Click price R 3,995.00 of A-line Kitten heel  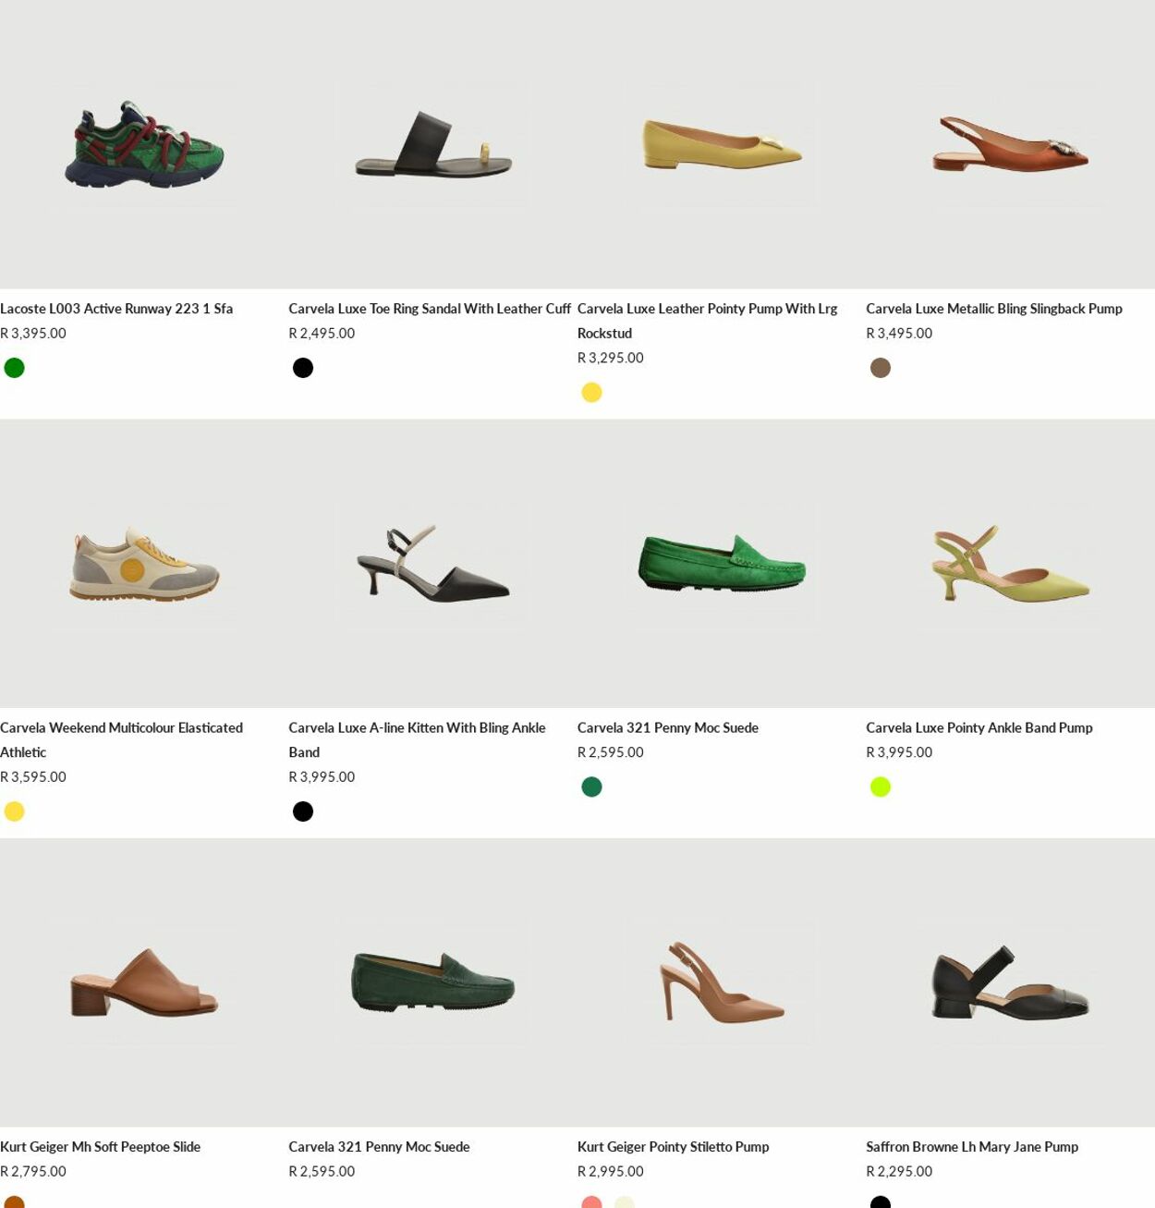click(322, 777)
